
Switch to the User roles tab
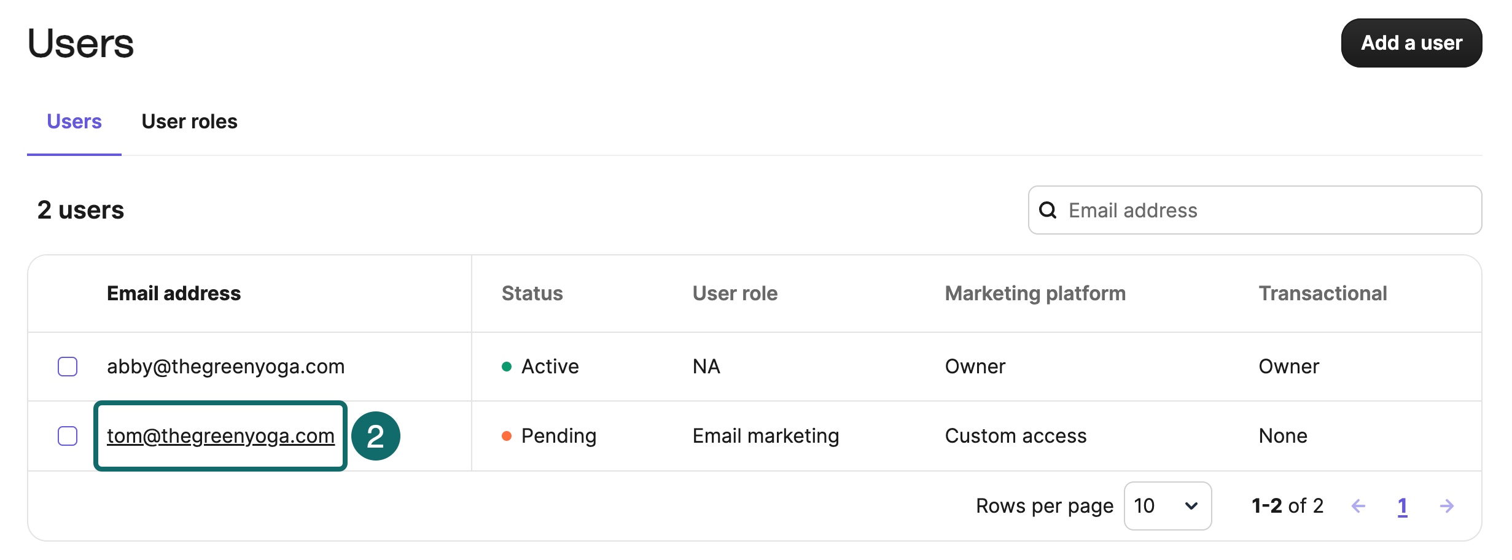[189, 122]
